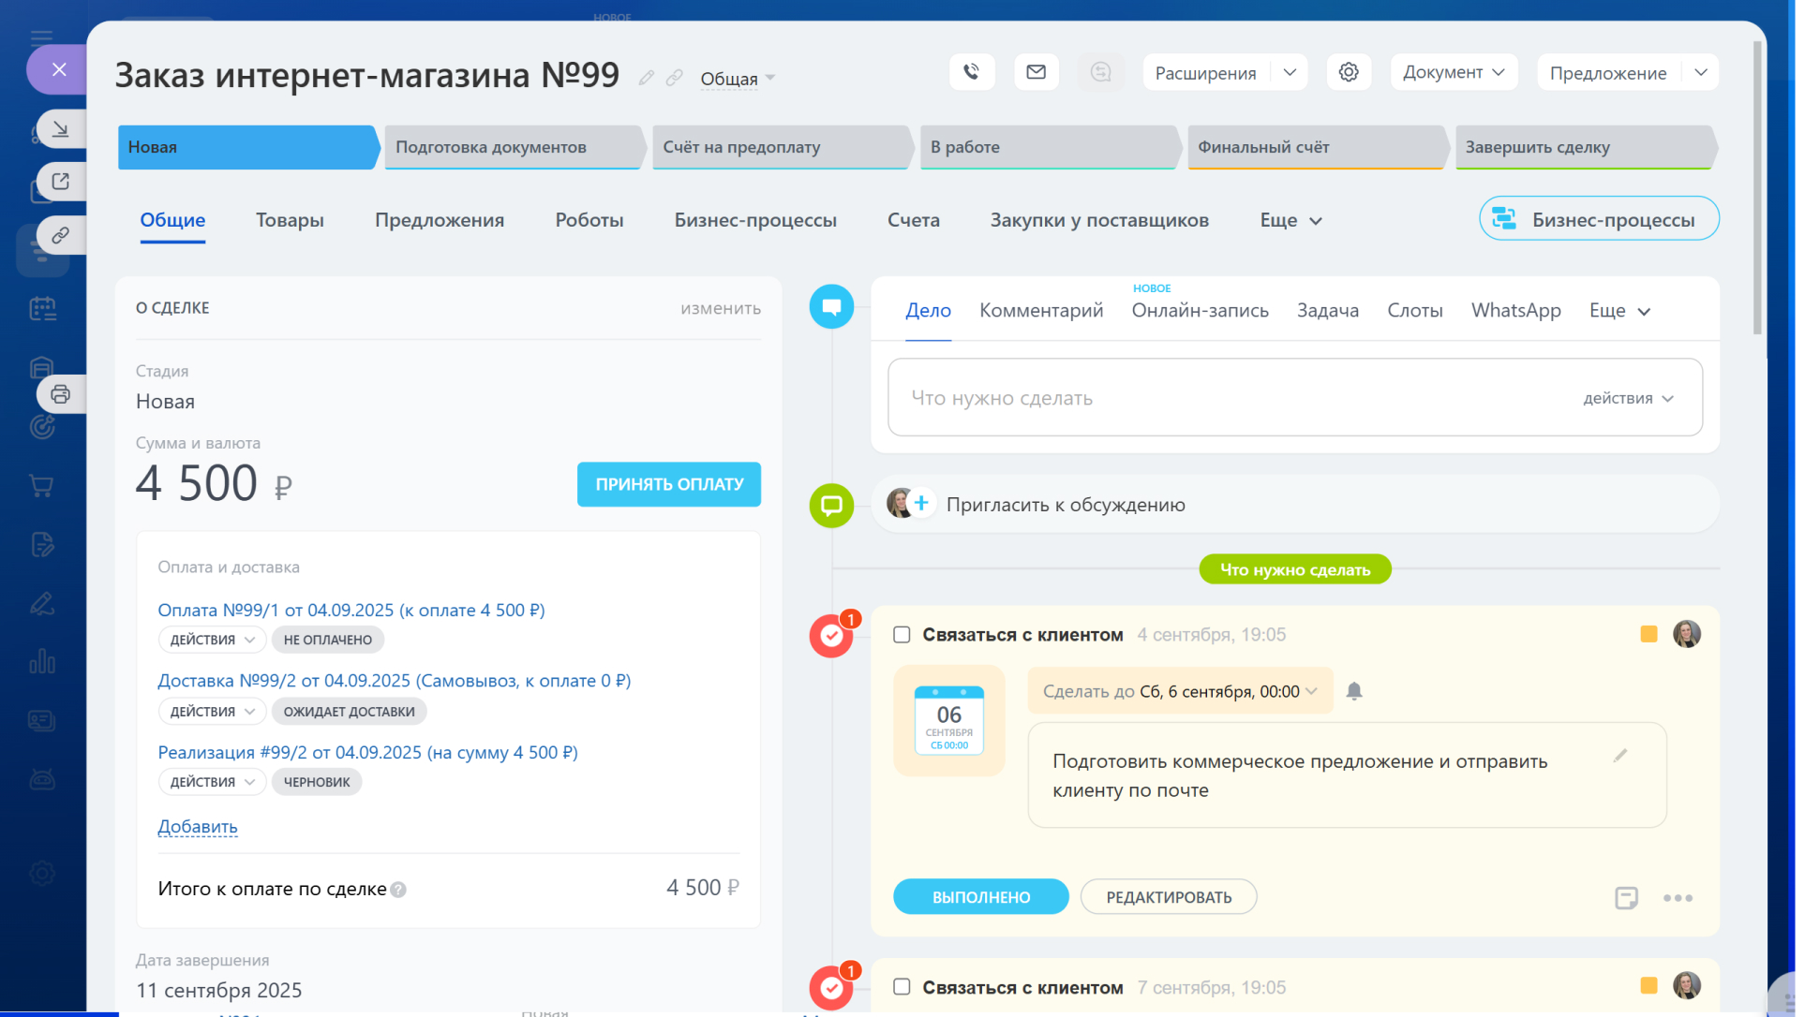1805x1017 pixels.
Task: Check second 'Связаться с клиентом' checkbox for 7 сентября
Action: (902, 987)
